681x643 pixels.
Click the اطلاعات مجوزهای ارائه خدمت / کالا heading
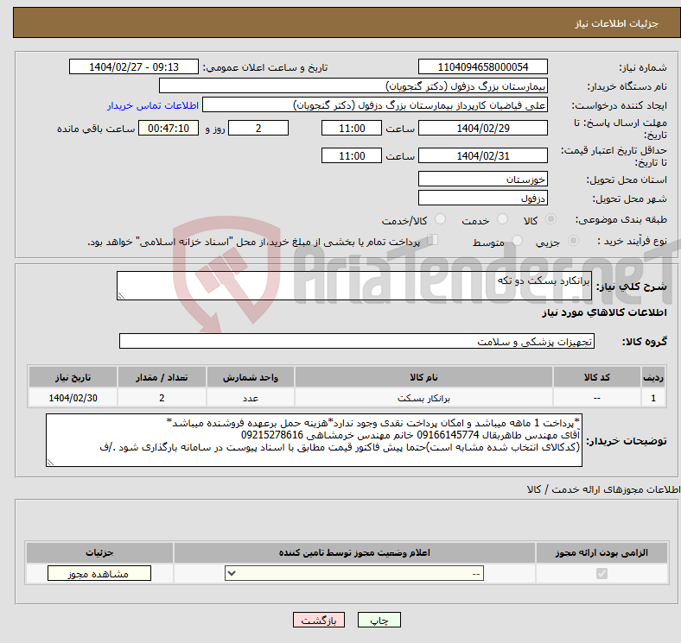[603, 489]
